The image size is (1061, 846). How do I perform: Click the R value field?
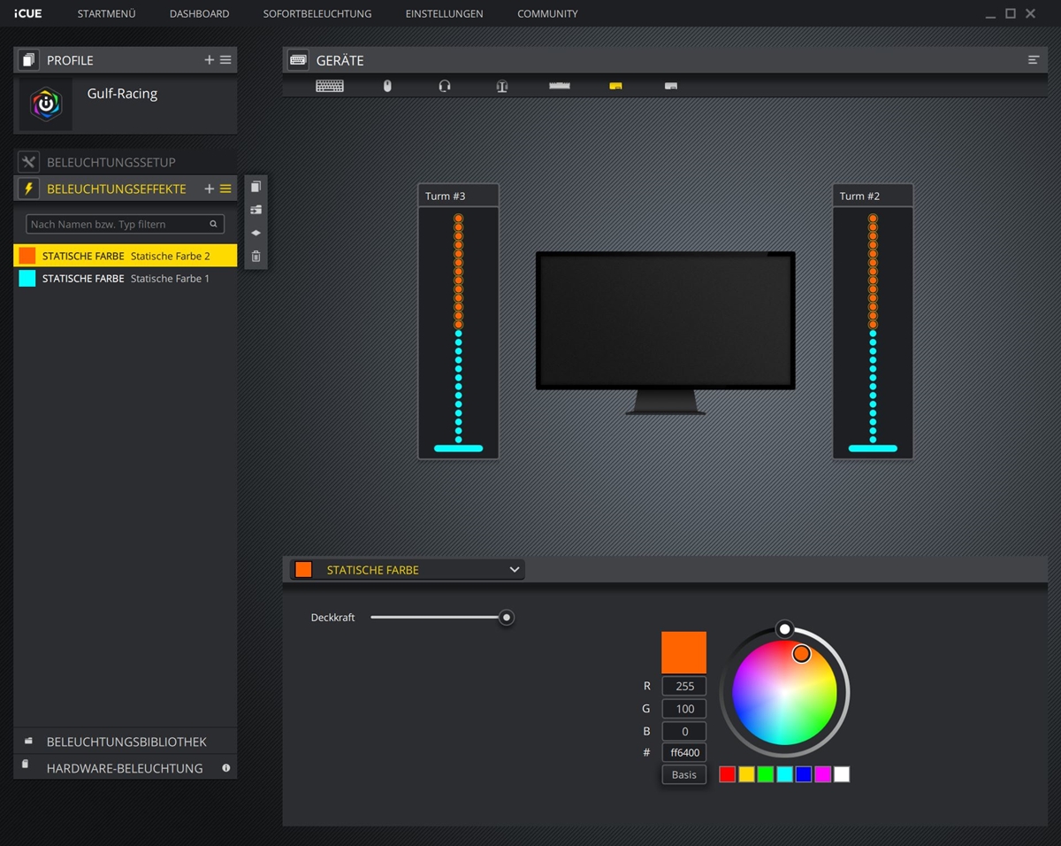[684, 686]
